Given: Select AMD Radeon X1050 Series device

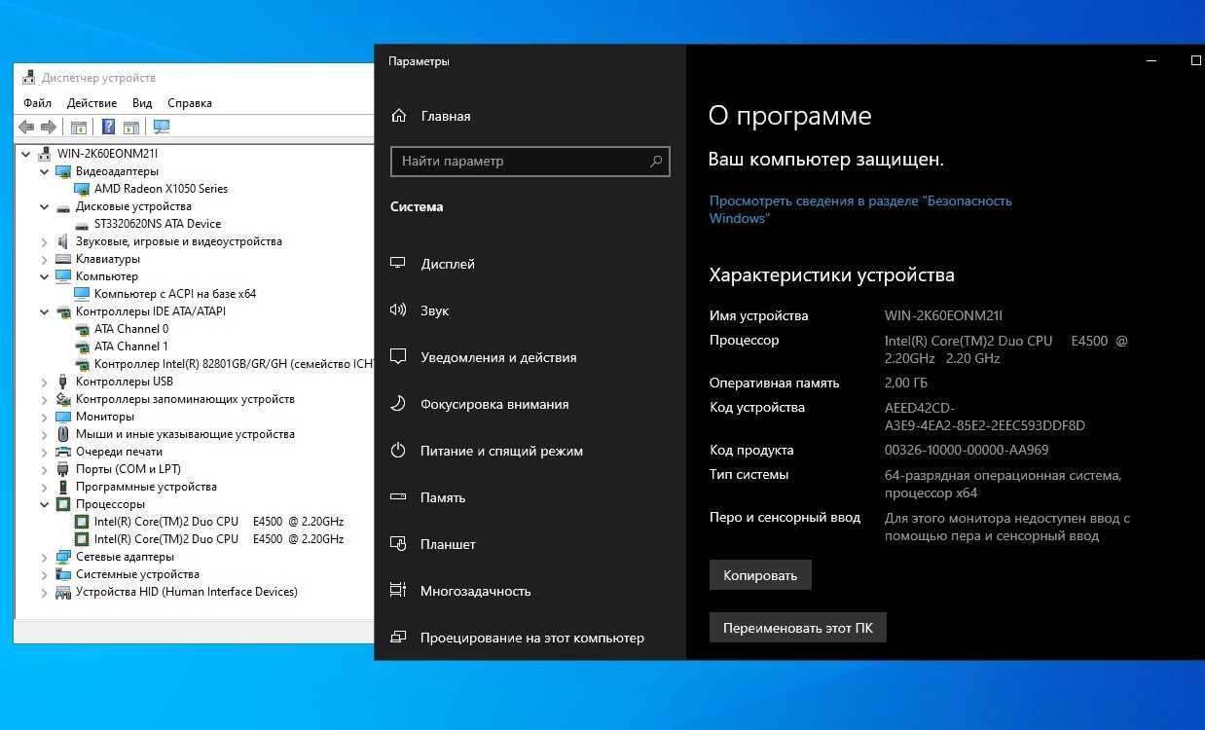Looking at the screenshot, I should [x=161, y=189].
